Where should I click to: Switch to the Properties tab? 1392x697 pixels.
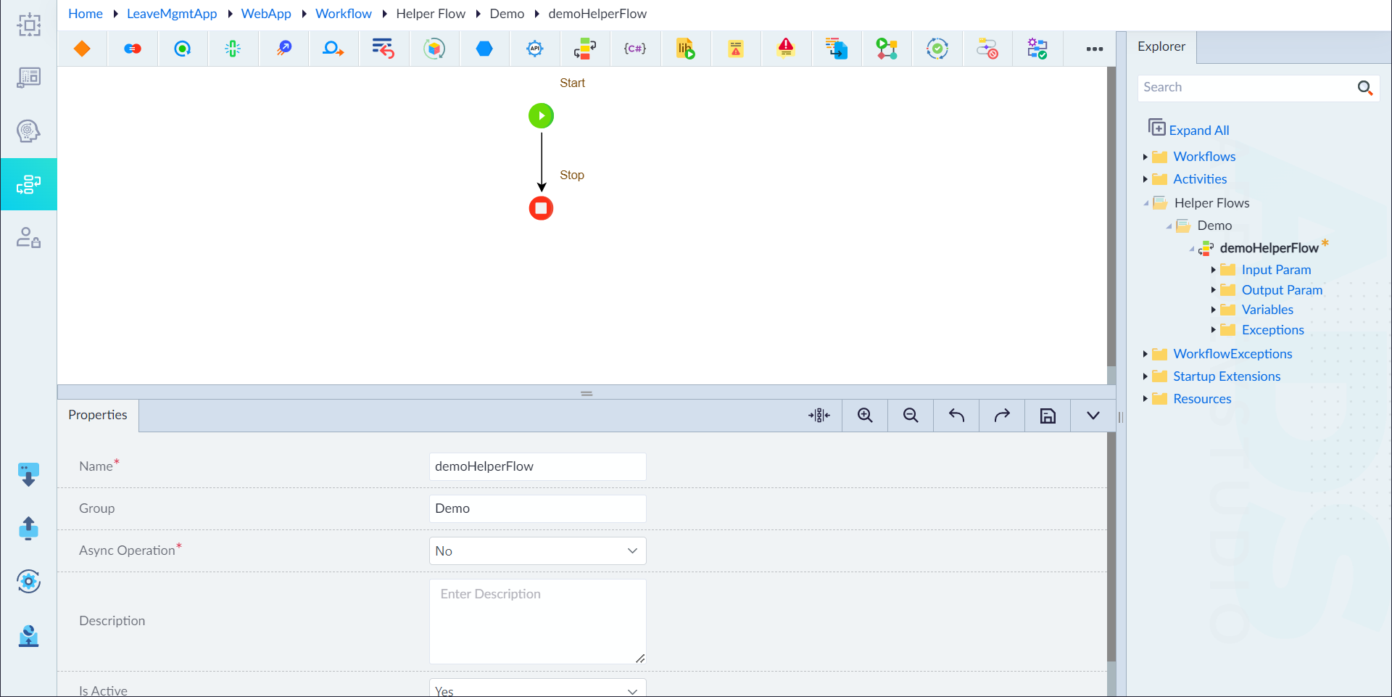[98, 415]
